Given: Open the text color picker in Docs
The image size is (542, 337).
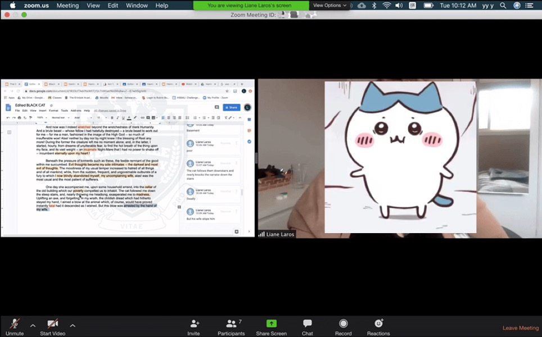Looking at the screenshot, I should (129, 118).
